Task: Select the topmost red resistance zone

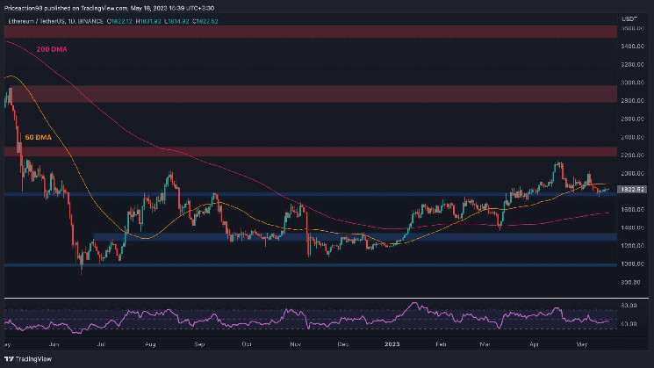Action: click(307, 32)
